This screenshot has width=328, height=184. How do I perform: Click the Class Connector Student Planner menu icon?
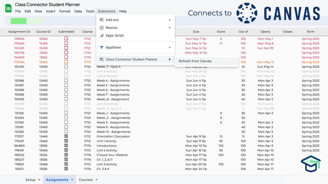[x=102, y=59]
